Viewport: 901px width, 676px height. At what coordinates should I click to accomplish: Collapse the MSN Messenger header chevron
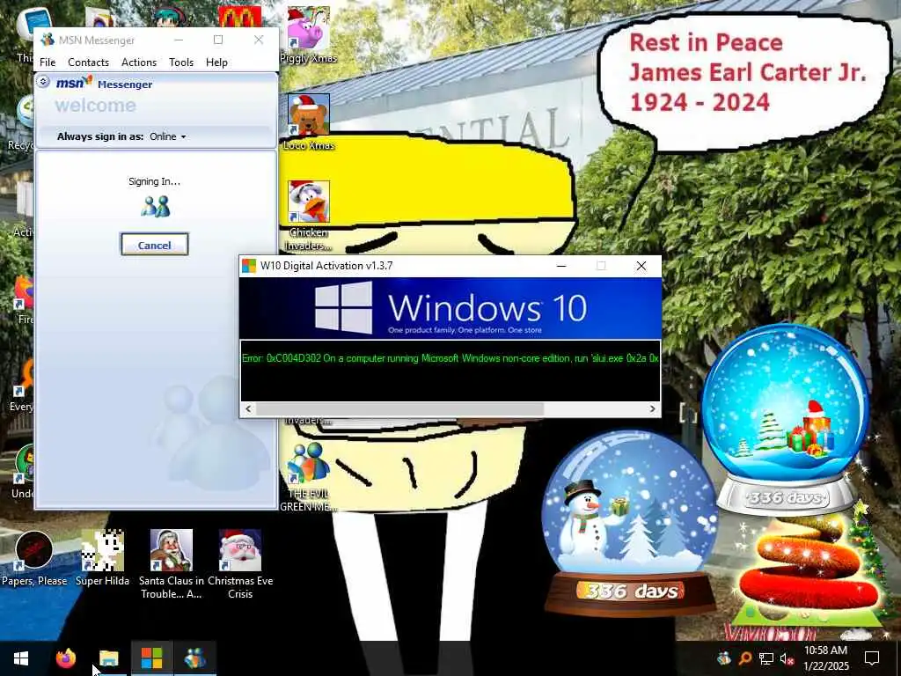(42, 82)
